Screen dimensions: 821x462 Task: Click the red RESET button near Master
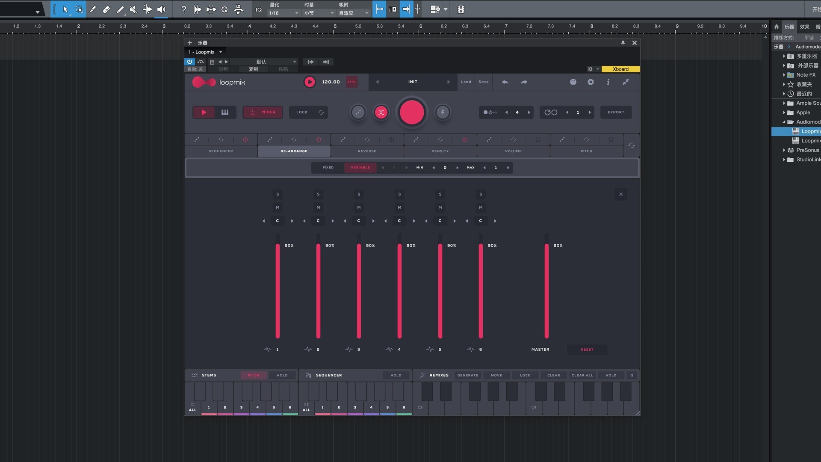coord(587,349)
